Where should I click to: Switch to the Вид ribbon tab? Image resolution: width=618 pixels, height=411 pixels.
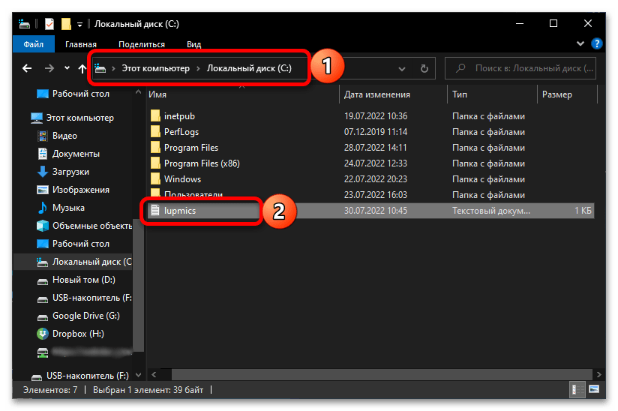(193, 44)
